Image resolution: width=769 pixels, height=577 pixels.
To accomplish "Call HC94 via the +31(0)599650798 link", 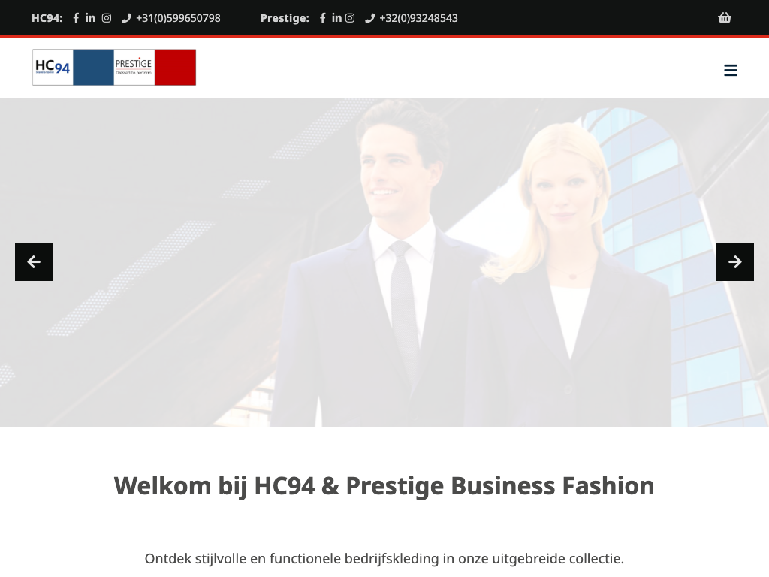I will [x=178, y=18].
